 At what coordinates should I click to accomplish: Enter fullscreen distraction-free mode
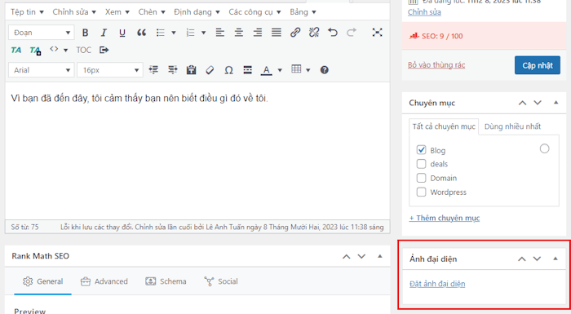coord(377,33)
